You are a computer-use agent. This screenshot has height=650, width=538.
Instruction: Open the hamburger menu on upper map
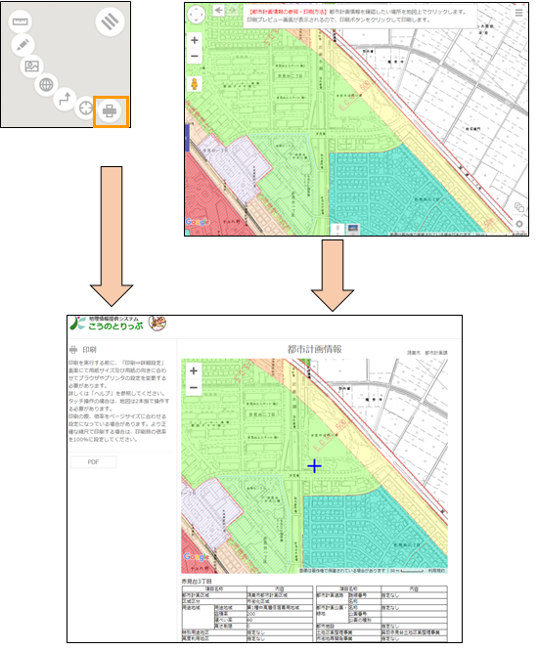518,13
